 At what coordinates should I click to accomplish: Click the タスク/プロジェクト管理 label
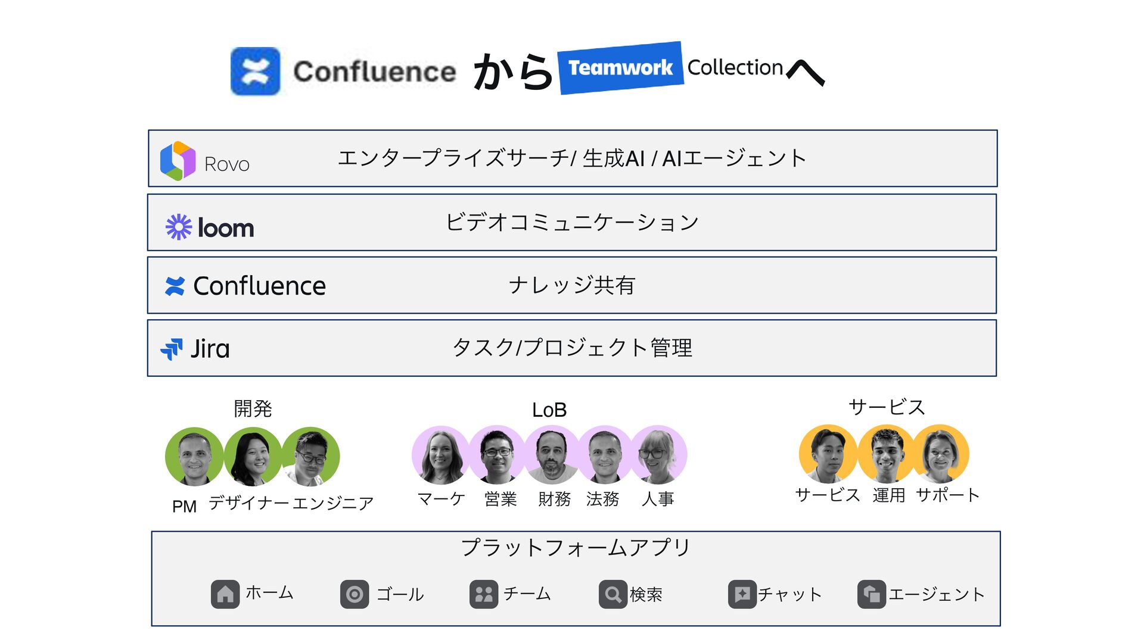[572, 348]
